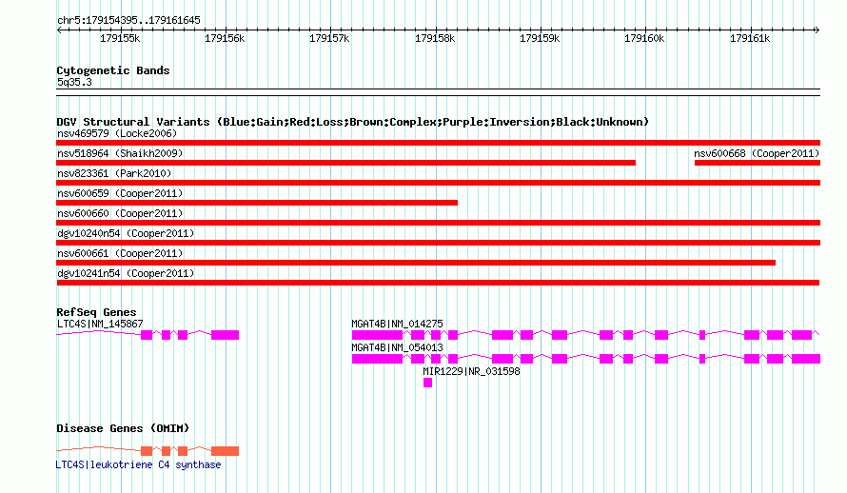Open the nsv600659 (Cooper2011) variant label
This screenshot has height=493, width=847.
pyautogui.click(x=120, y=193)
